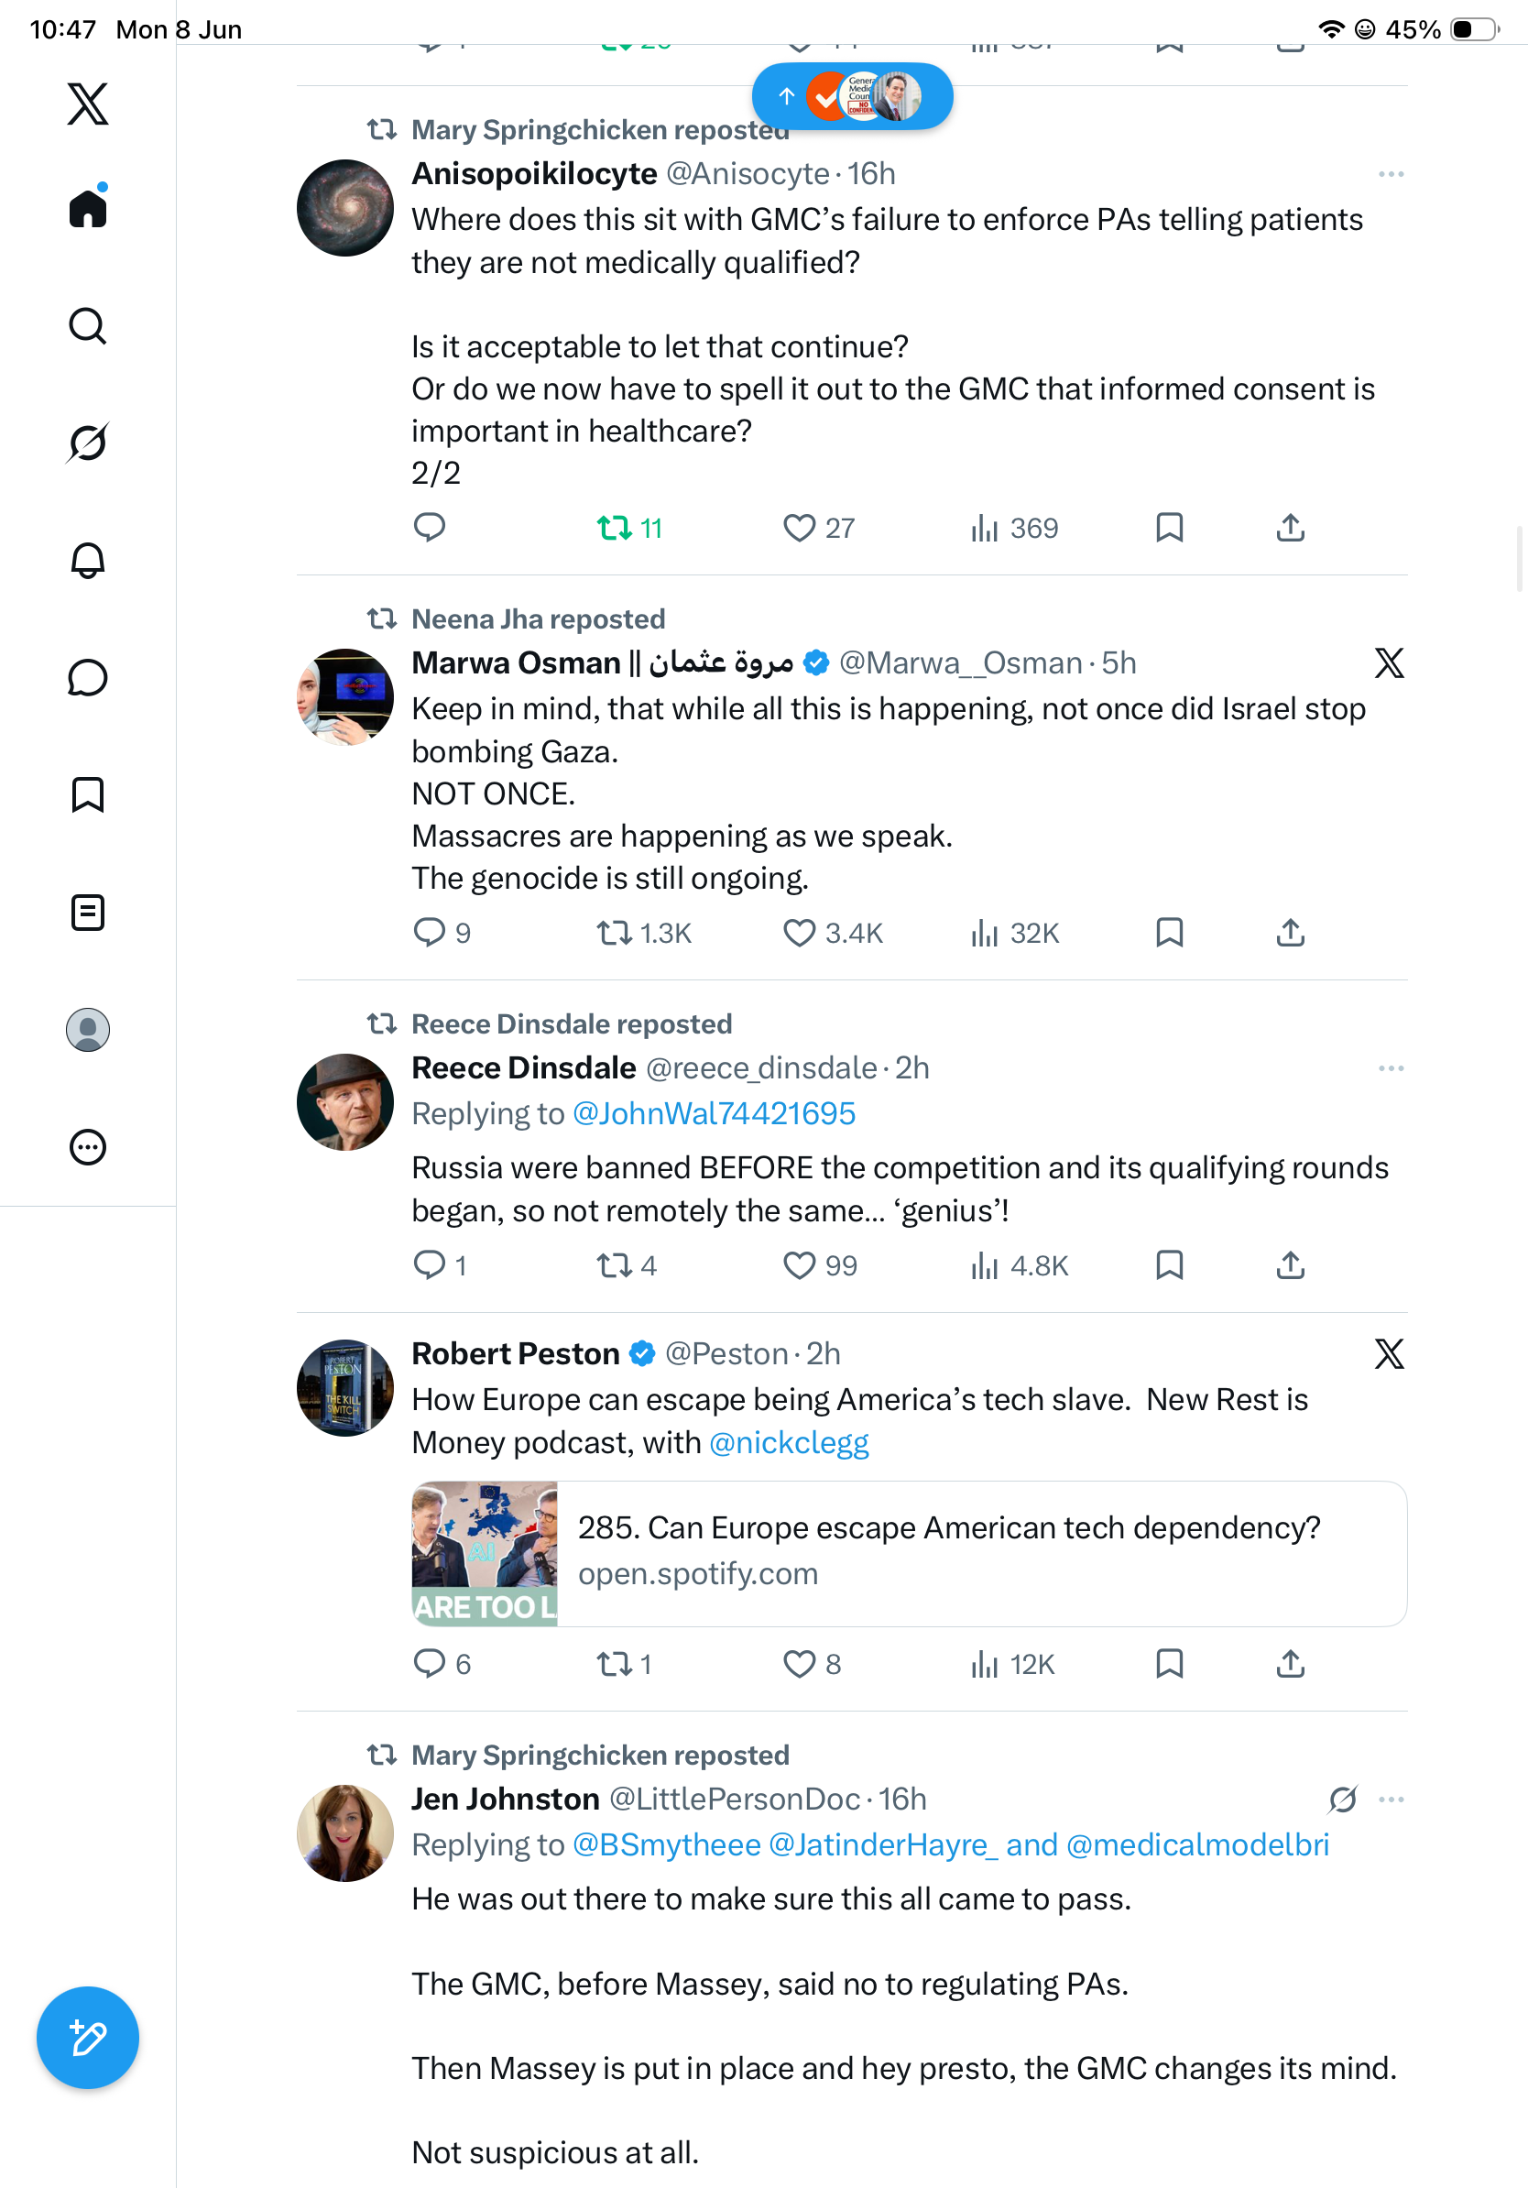Open Lists icon in sidebar
The height and width of the screenshot is (2188, 1528).
[88, 912]
